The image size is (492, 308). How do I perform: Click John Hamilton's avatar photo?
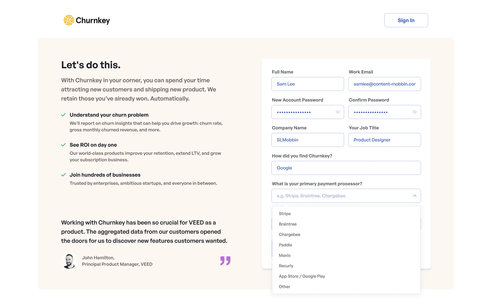pyautogui.click(x=69, y=261)
